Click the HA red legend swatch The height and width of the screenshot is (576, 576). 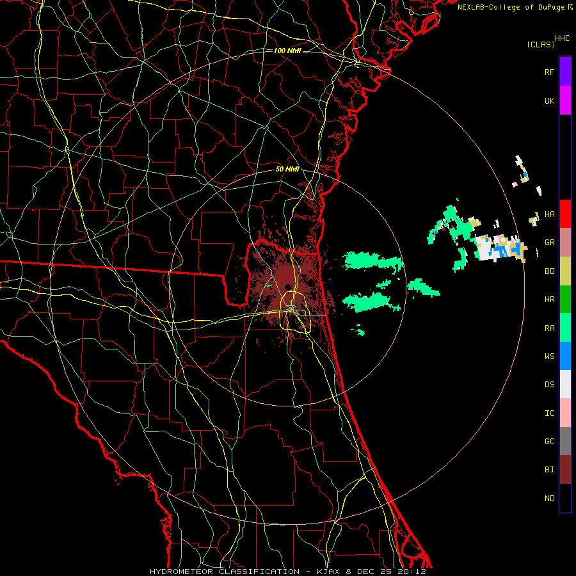[565, 214]
